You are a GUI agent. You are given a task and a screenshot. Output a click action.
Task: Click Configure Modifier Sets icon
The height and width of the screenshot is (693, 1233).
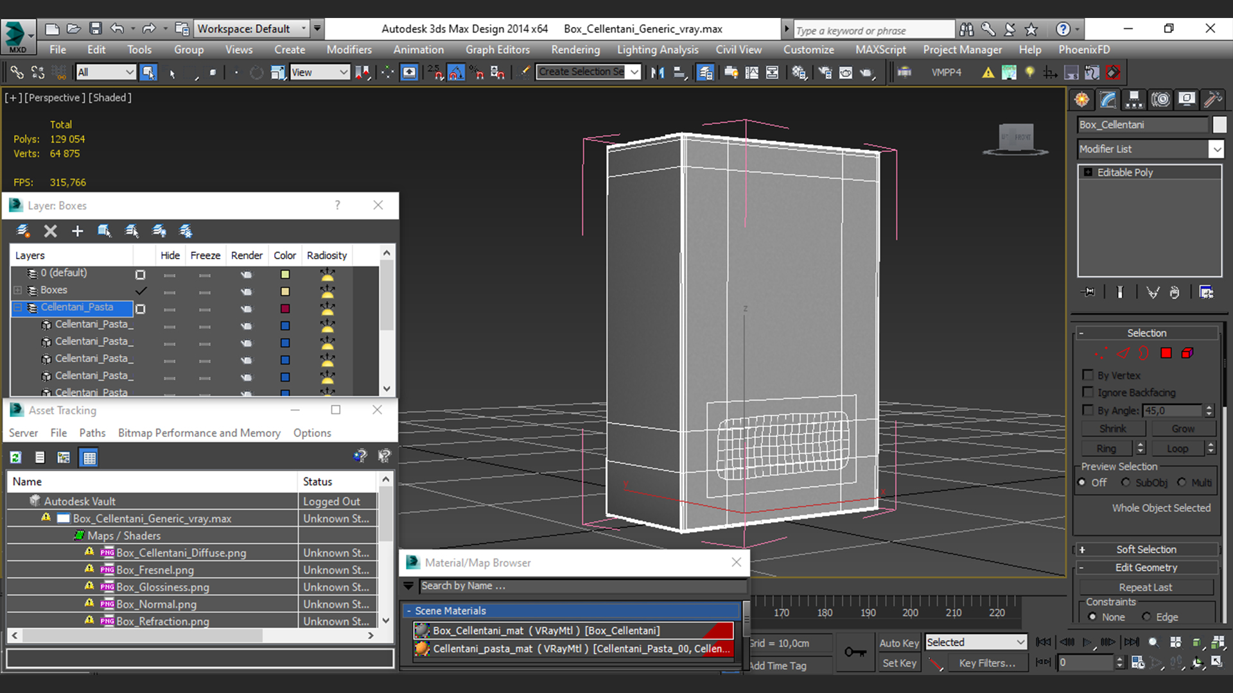coord(1206,292)
